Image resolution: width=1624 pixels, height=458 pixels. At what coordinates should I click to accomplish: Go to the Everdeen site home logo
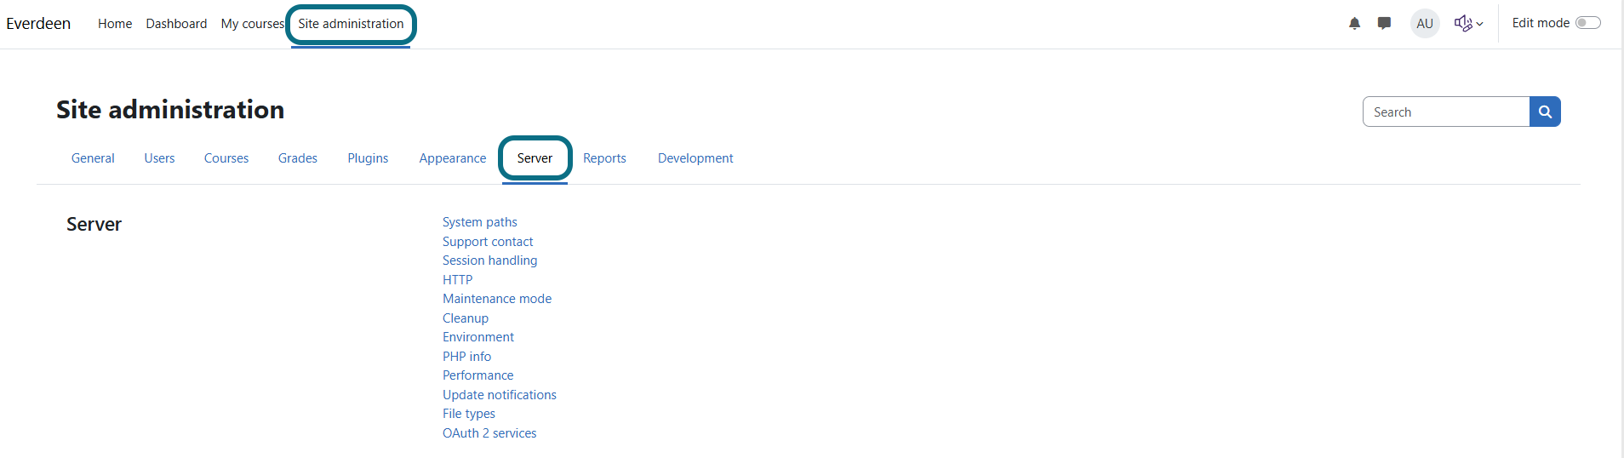click(x=38, y=24)
